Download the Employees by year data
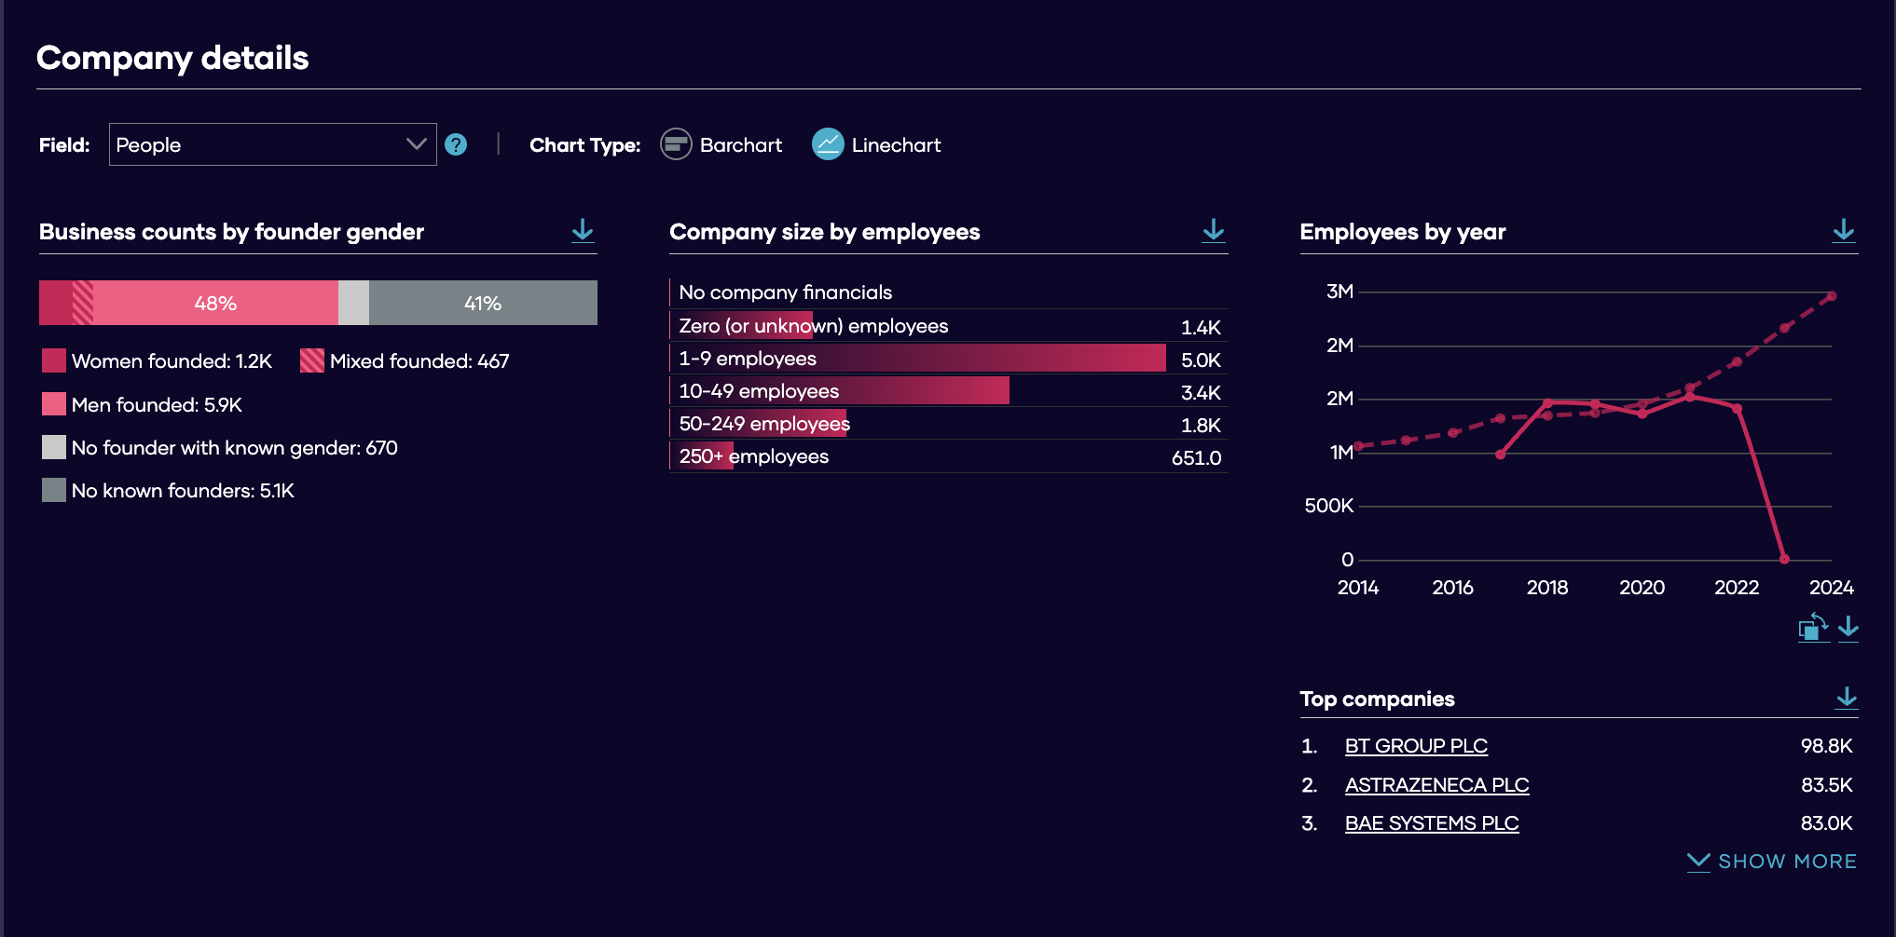This screenshot has width=1896, height=937. [1843, 231]
